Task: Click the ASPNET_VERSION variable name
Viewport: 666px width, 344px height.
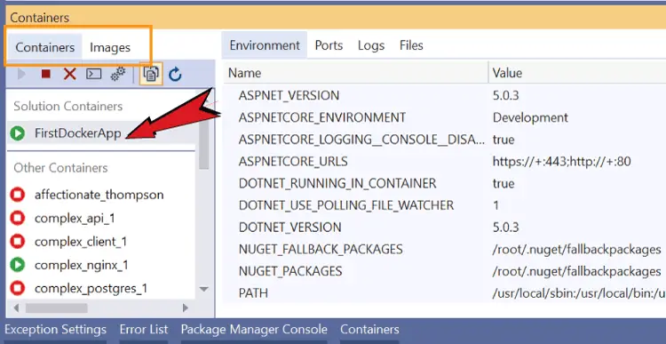Action: (x=289, y=95)
